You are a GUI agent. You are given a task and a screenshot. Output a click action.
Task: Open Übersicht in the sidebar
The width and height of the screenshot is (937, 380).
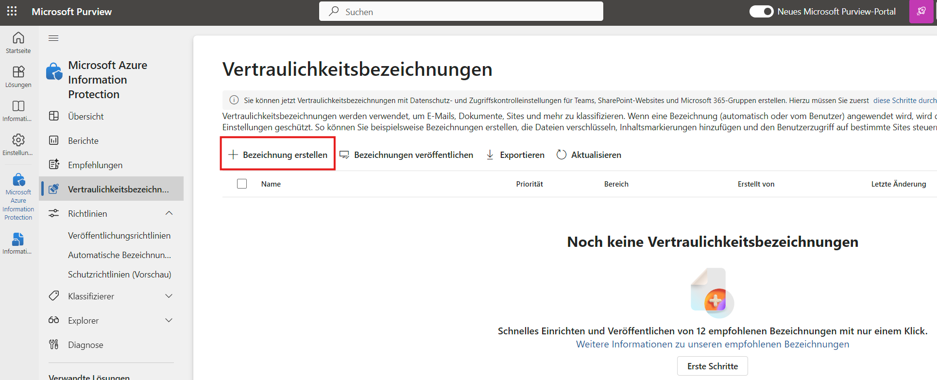(x=86, y=117)
